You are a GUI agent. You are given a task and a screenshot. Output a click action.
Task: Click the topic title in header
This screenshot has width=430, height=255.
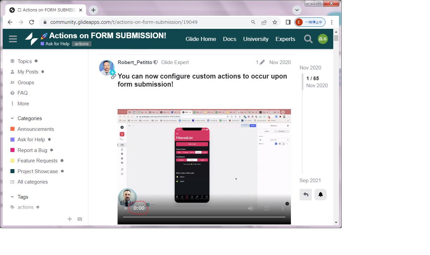click(x=107, y=36)
